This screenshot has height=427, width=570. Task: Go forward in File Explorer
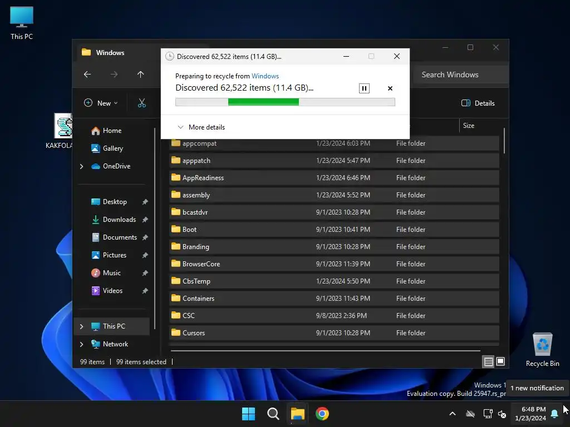point(114,75)
